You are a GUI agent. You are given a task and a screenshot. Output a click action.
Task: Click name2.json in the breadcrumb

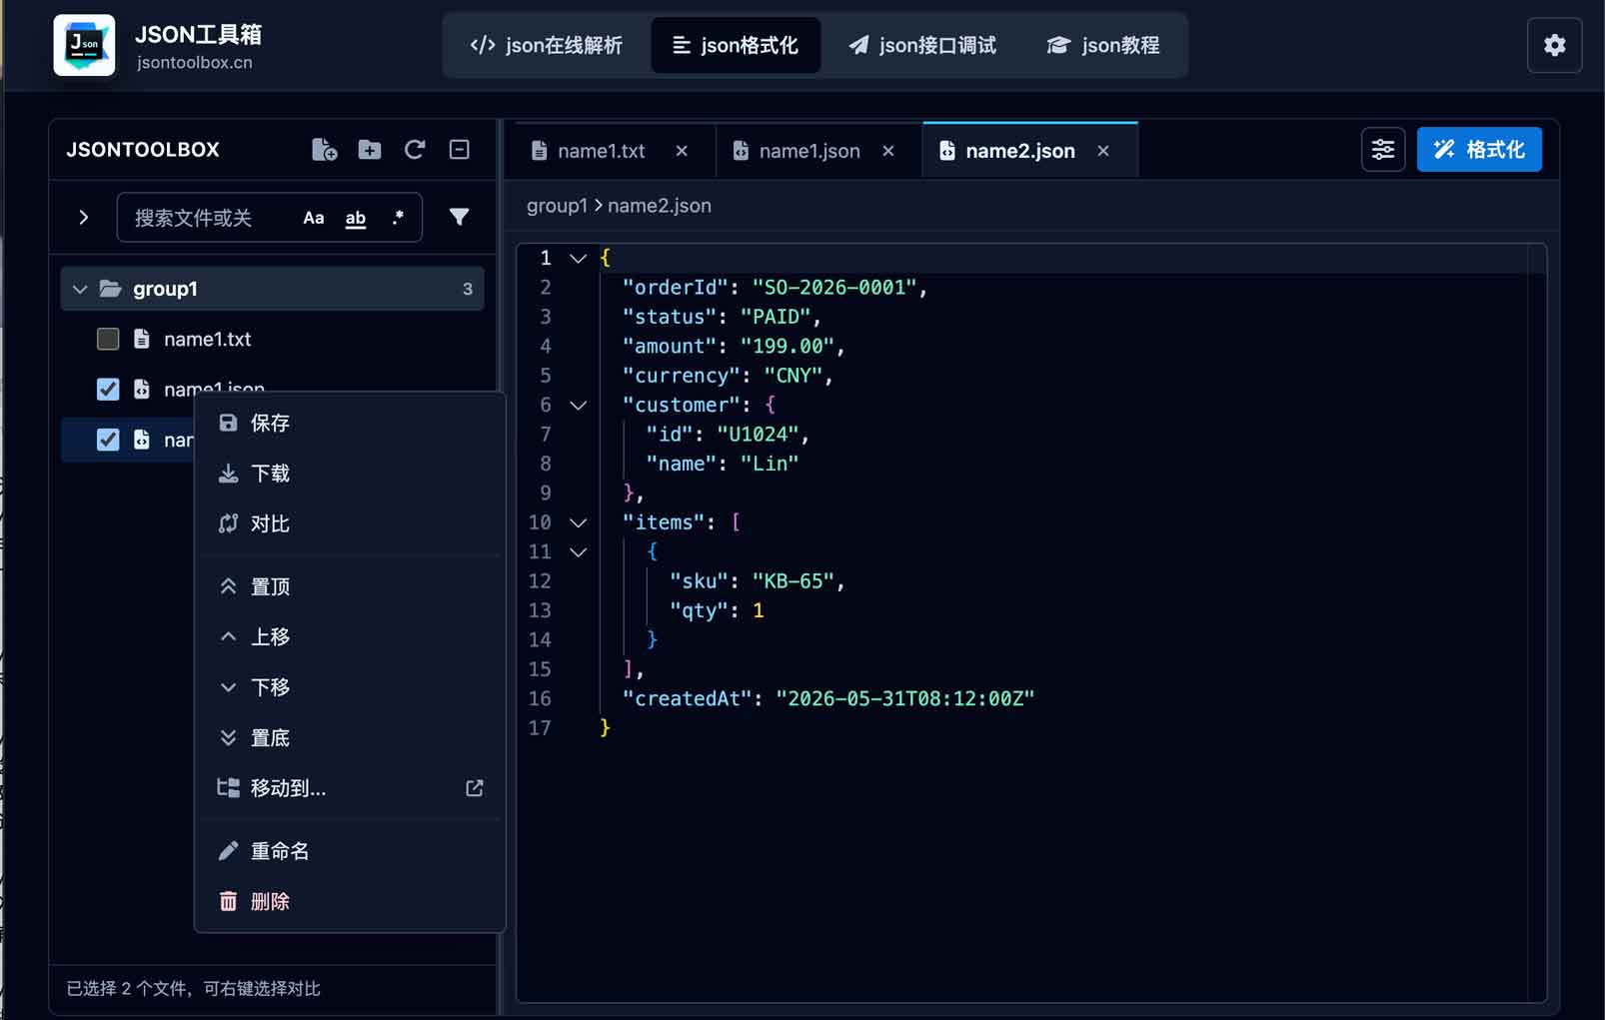(x=660, y=206)
